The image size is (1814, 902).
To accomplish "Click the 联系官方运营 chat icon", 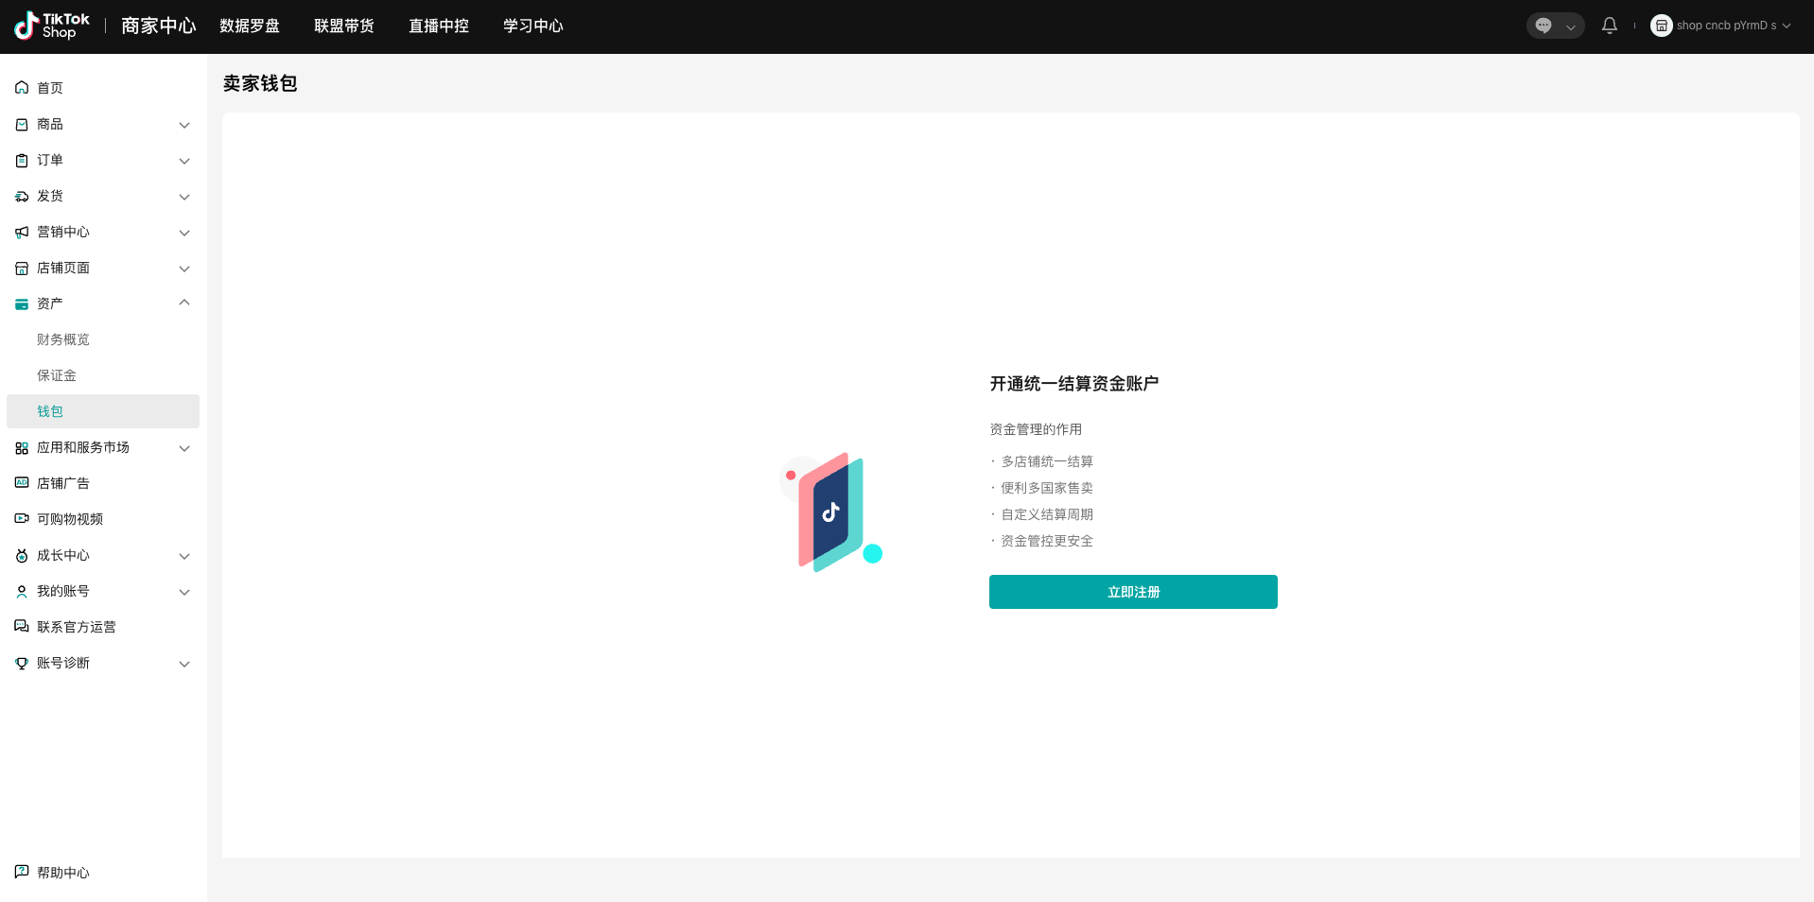I will point(22,627).
